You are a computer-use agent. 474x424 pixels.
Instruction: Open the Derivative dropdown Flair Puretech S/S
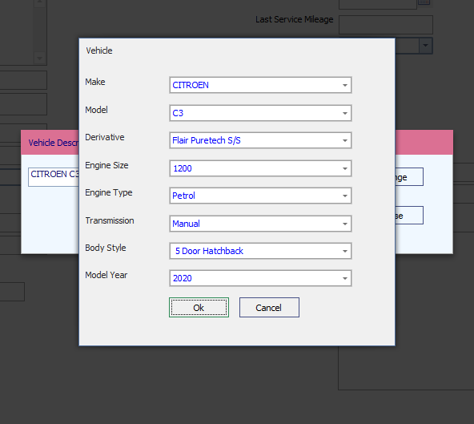click(x=260, y=140)
